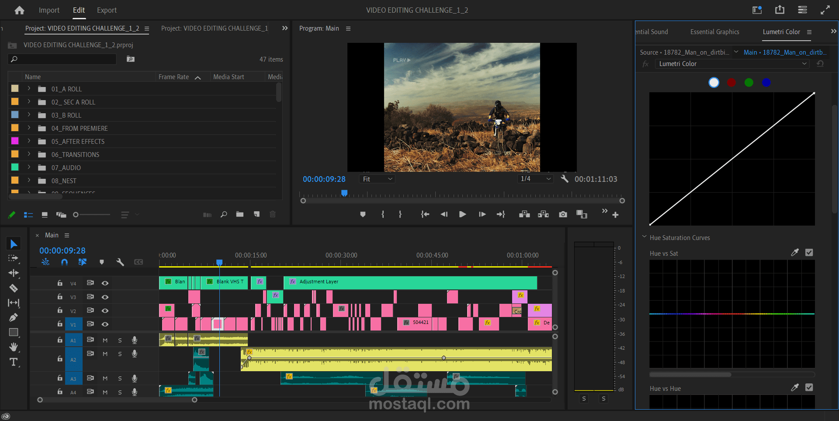Image resolution: width=839 pixels, height=421 pixels.
Task: Enable voice-over record on A3
Action: [135, 378]
